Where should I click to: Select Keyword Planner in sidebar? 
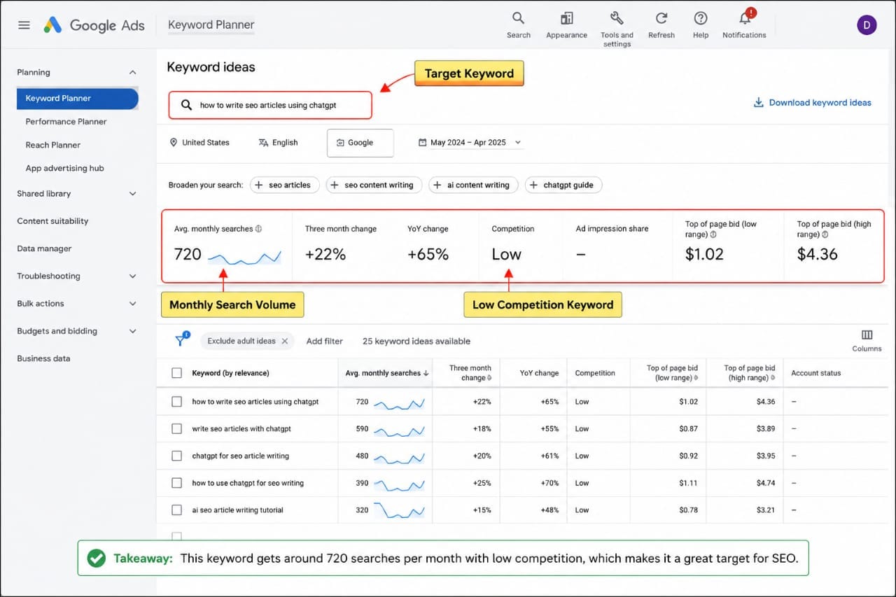click(78, 99)
